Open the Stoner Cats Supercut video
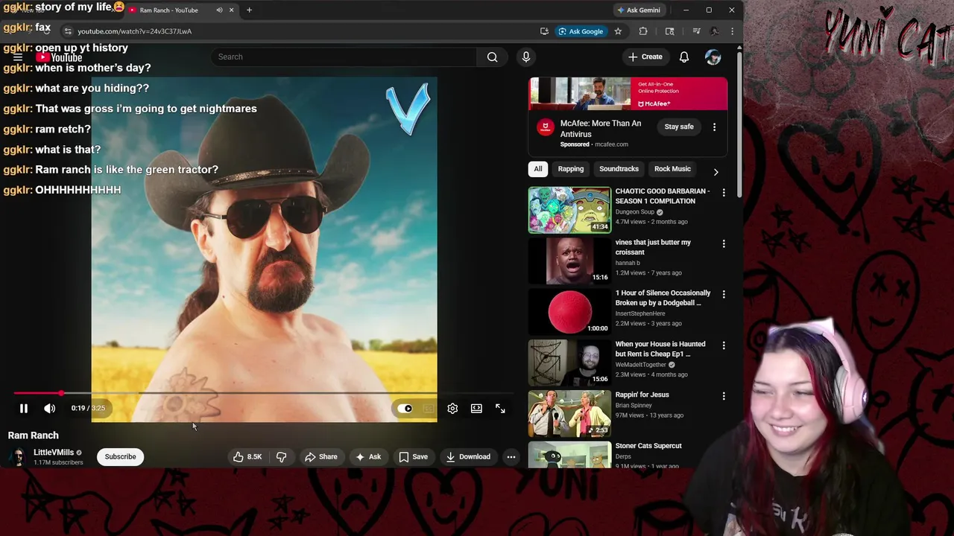 [x=569, y=455]
